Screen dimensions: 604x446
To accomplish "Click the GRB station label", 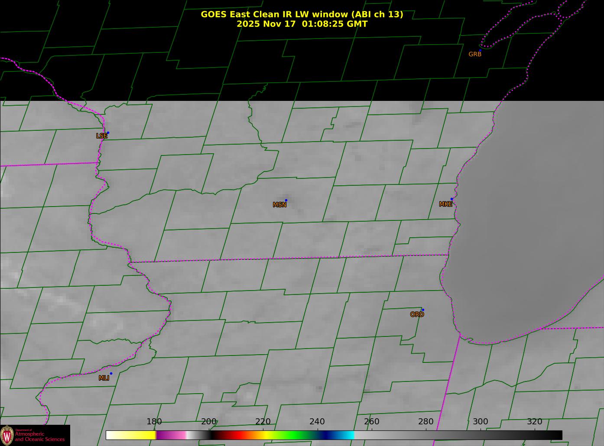I will 475,55.
